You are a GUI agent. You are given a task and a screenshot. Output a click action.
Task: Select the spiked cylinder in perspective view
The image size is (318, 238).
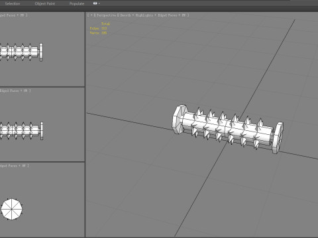coord(227,129)
